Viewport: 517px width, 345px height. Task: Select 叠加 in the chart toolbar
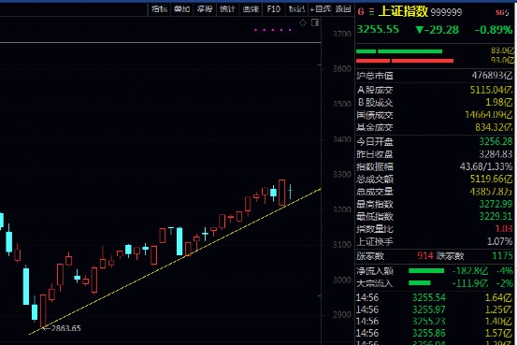pyautogui.click(x=182, y=9)
